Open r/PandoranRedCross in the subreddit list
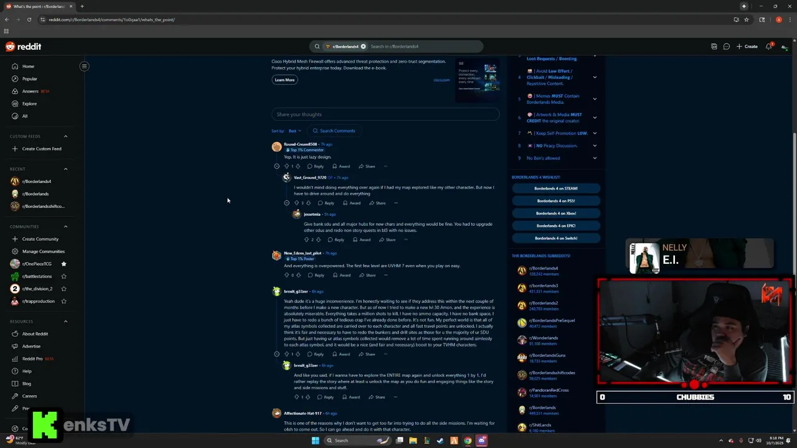The width and height of the screenshot is (797, 448). click(x=549, y=390)
